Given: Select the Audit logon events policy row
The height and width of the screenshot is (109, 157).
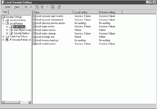Looking at the screenshot, I should [x=74, y=26].
